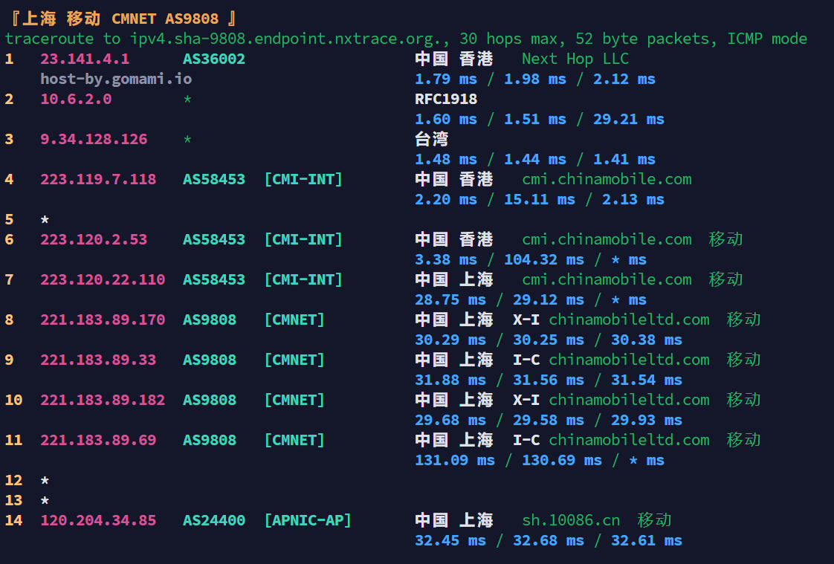Click the AS24400 label on hop 14
This screenshot has height=564, width=834.
[x=214, y=520]
